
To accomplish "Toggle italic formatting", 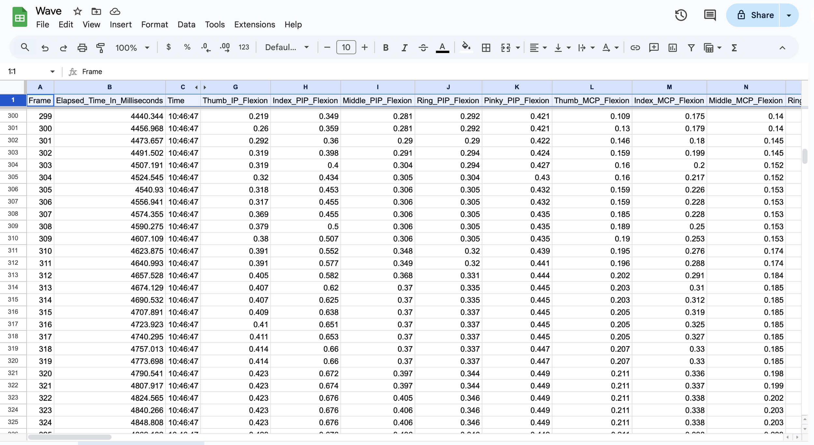I will [x=404, y=48].
